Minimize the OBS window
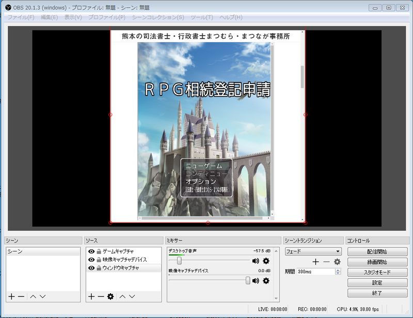The height and width of the screenshot is (318, 413). click(x=375, y=8)
